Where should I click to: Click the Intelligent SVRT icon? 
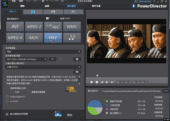coord(48,18)
